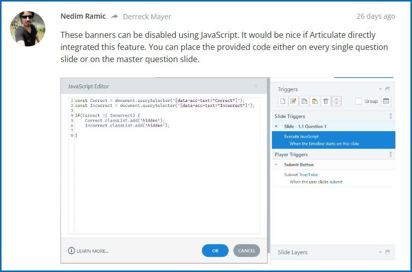
Task: Collapse the Slide Triggers section
Action: [x=390, y=116]
